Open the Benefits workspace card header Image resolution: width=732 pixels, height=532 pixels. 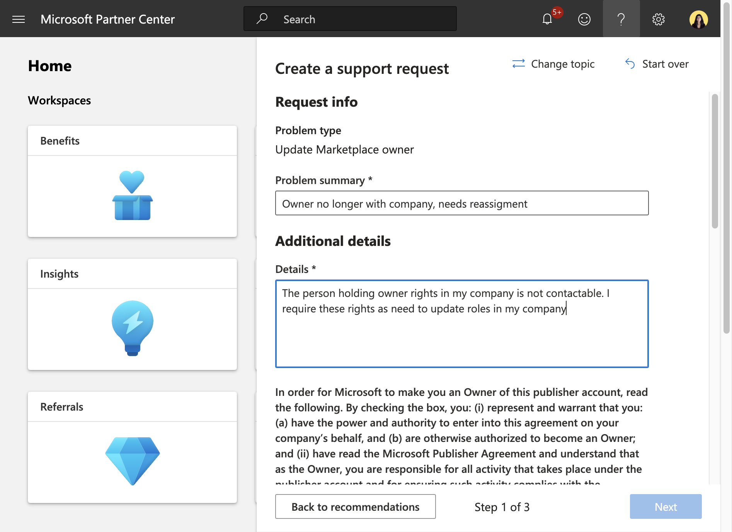[133, 141]
